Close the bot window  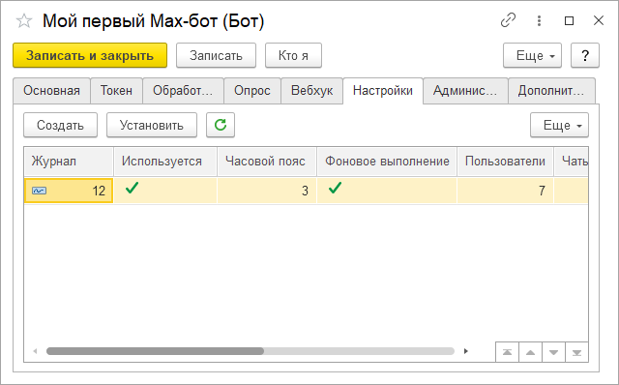(599, 20)
